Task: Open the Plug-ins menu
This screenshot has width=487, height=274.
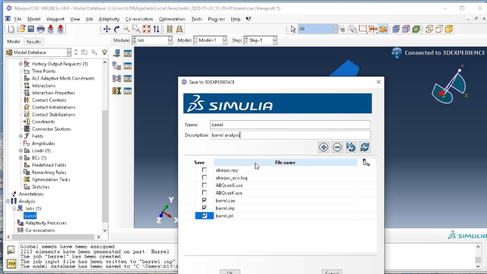Action: (217, 19)
